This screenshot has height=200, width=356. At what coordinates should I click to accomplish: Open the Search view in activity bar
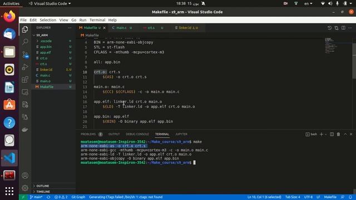(x=25, y=42)
